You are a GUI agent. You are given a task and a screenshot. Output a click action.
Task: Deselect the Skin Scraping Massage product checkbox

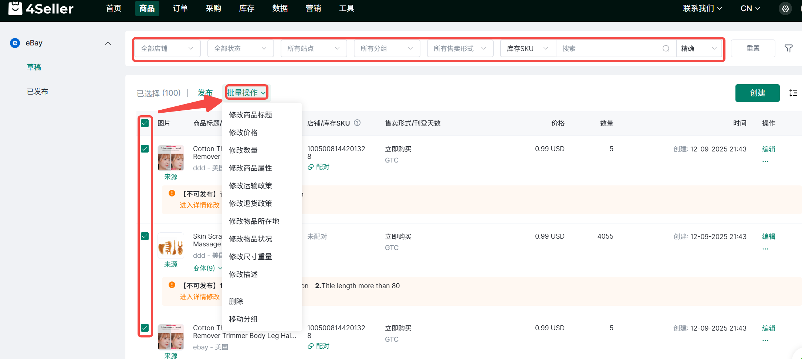(145, 236)
